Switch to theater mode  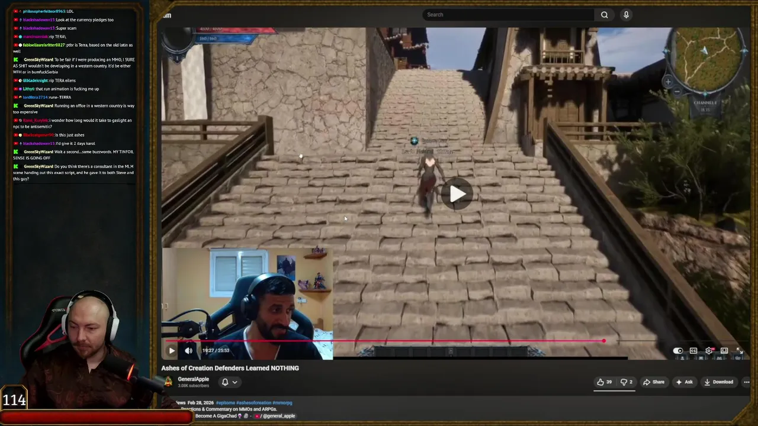tap(724, 351)
